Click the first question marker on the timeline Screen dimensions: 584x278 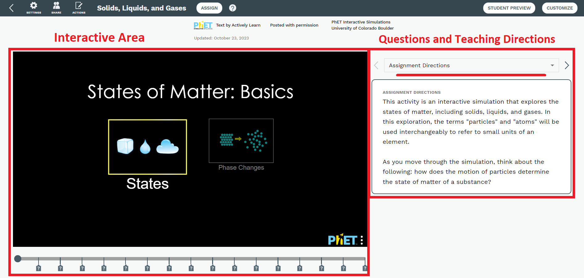point(38,268)
